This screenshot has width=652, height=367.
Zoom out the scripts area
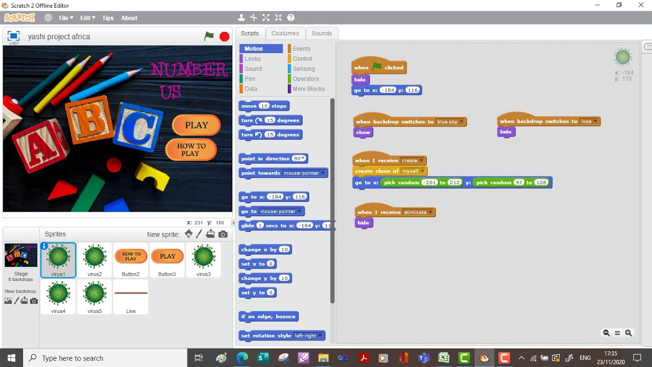[x=606, y=333]
